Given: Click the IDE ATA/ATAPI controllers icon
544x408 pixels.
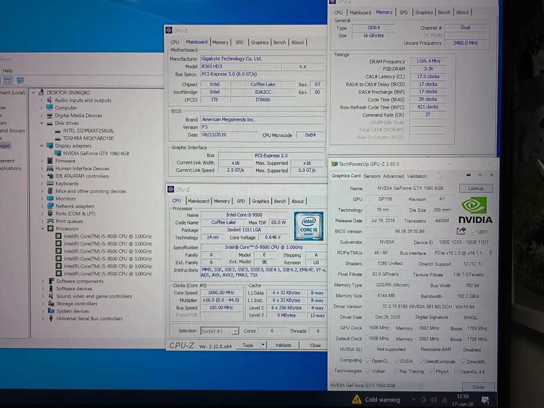Looking at the screenshot, I should click(50, 176).
